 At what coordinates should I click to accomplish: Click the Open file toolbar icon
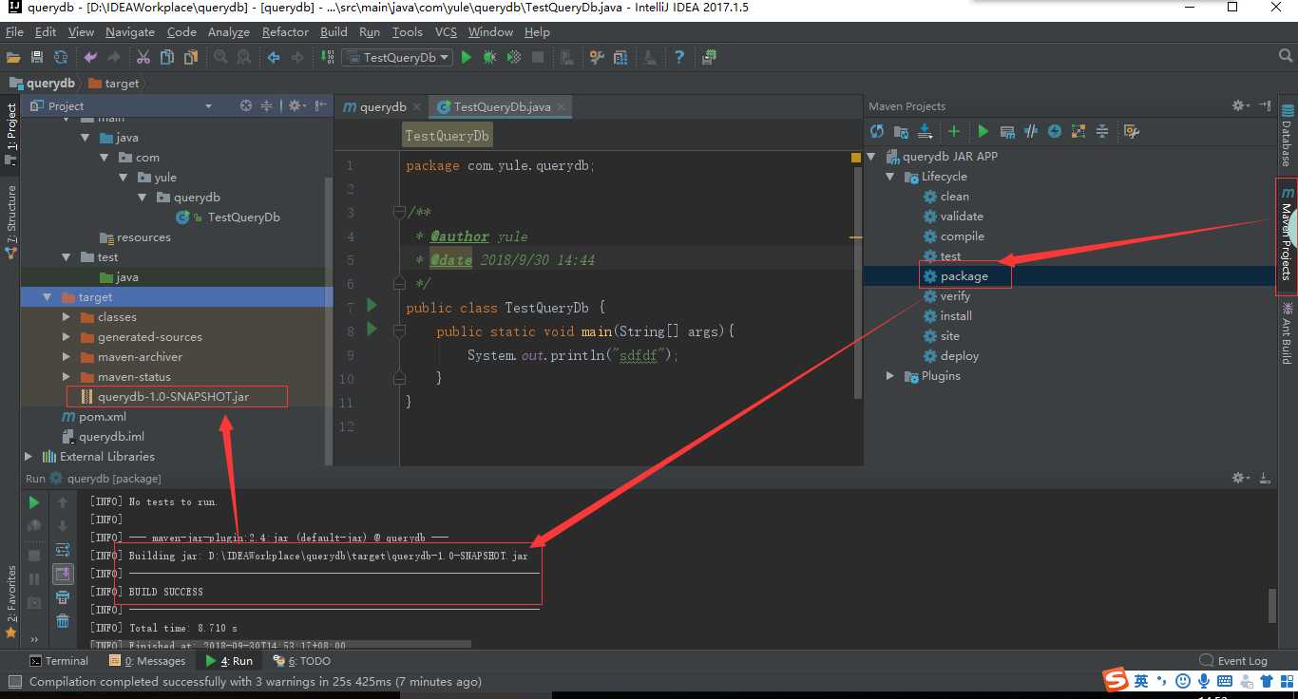coord(13,57)
